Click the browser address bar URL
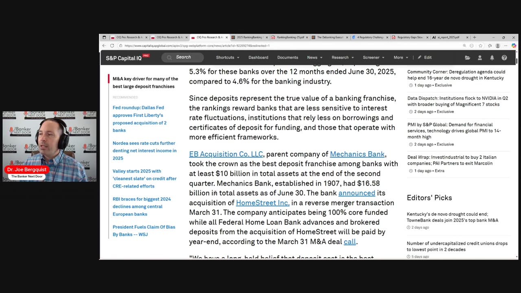 [x=197, y=46]
